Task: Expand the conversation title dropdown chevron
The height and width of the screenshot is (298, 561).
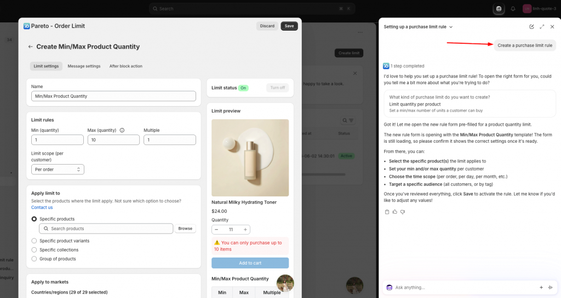Action: pos(451,27)
